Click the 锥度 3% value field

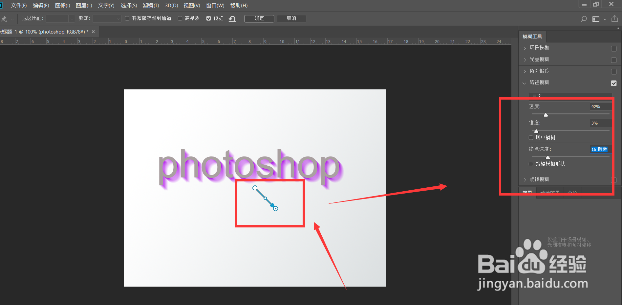[x=601, y=123]
